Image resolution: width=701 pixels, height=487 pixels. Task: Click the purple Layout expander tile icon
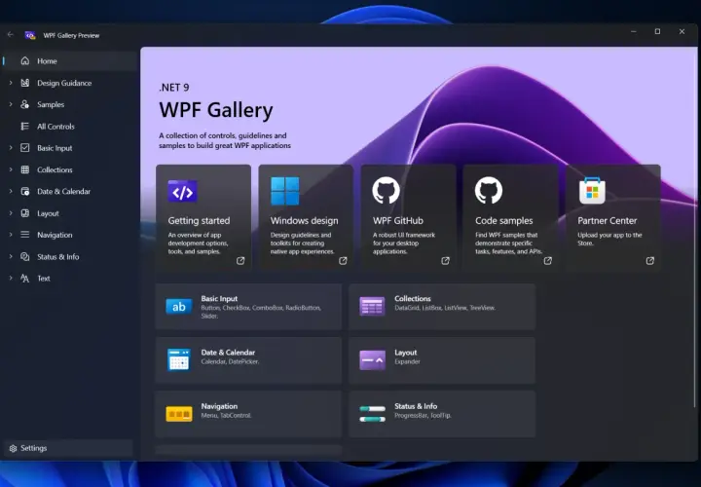pos(372,360)
